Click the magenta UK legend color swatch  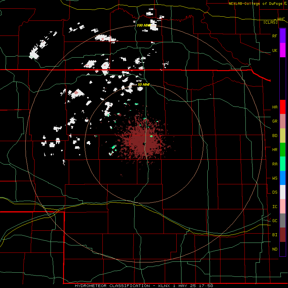click(283, 50)
